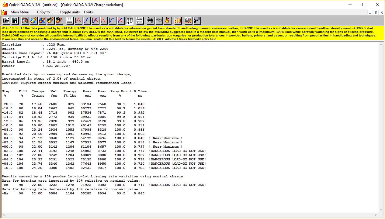385x219 pixels.
Task: Click the Barrel Length 18.1 inch line
Action: pyautogui.click(x=46, y=62)
